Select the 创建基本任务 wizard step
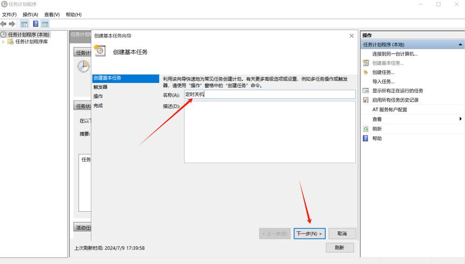 click(x=126, y=78)
